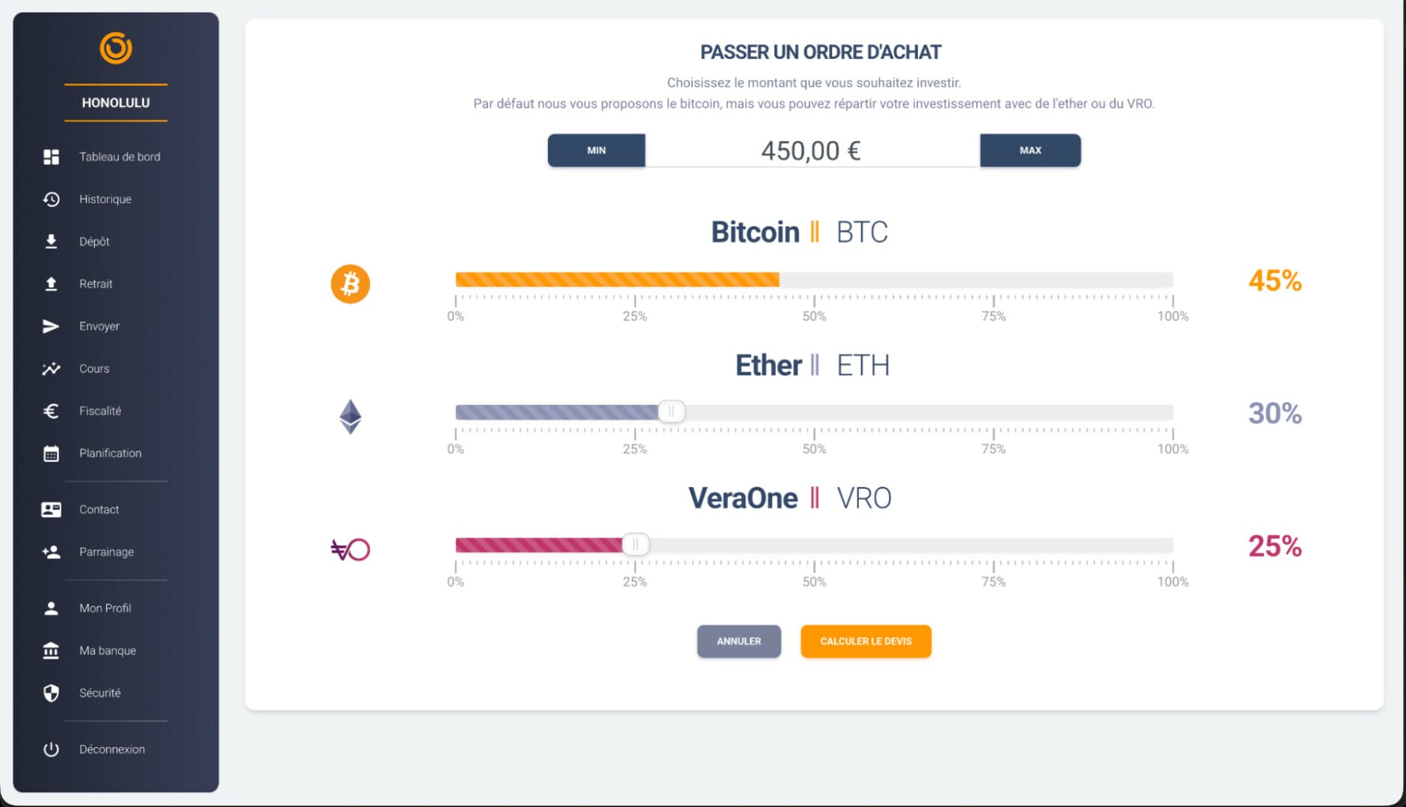Click the VeraOne slider handle
Image resolution: width=1406 pixels, height=807 pixels.
(635, 545)
